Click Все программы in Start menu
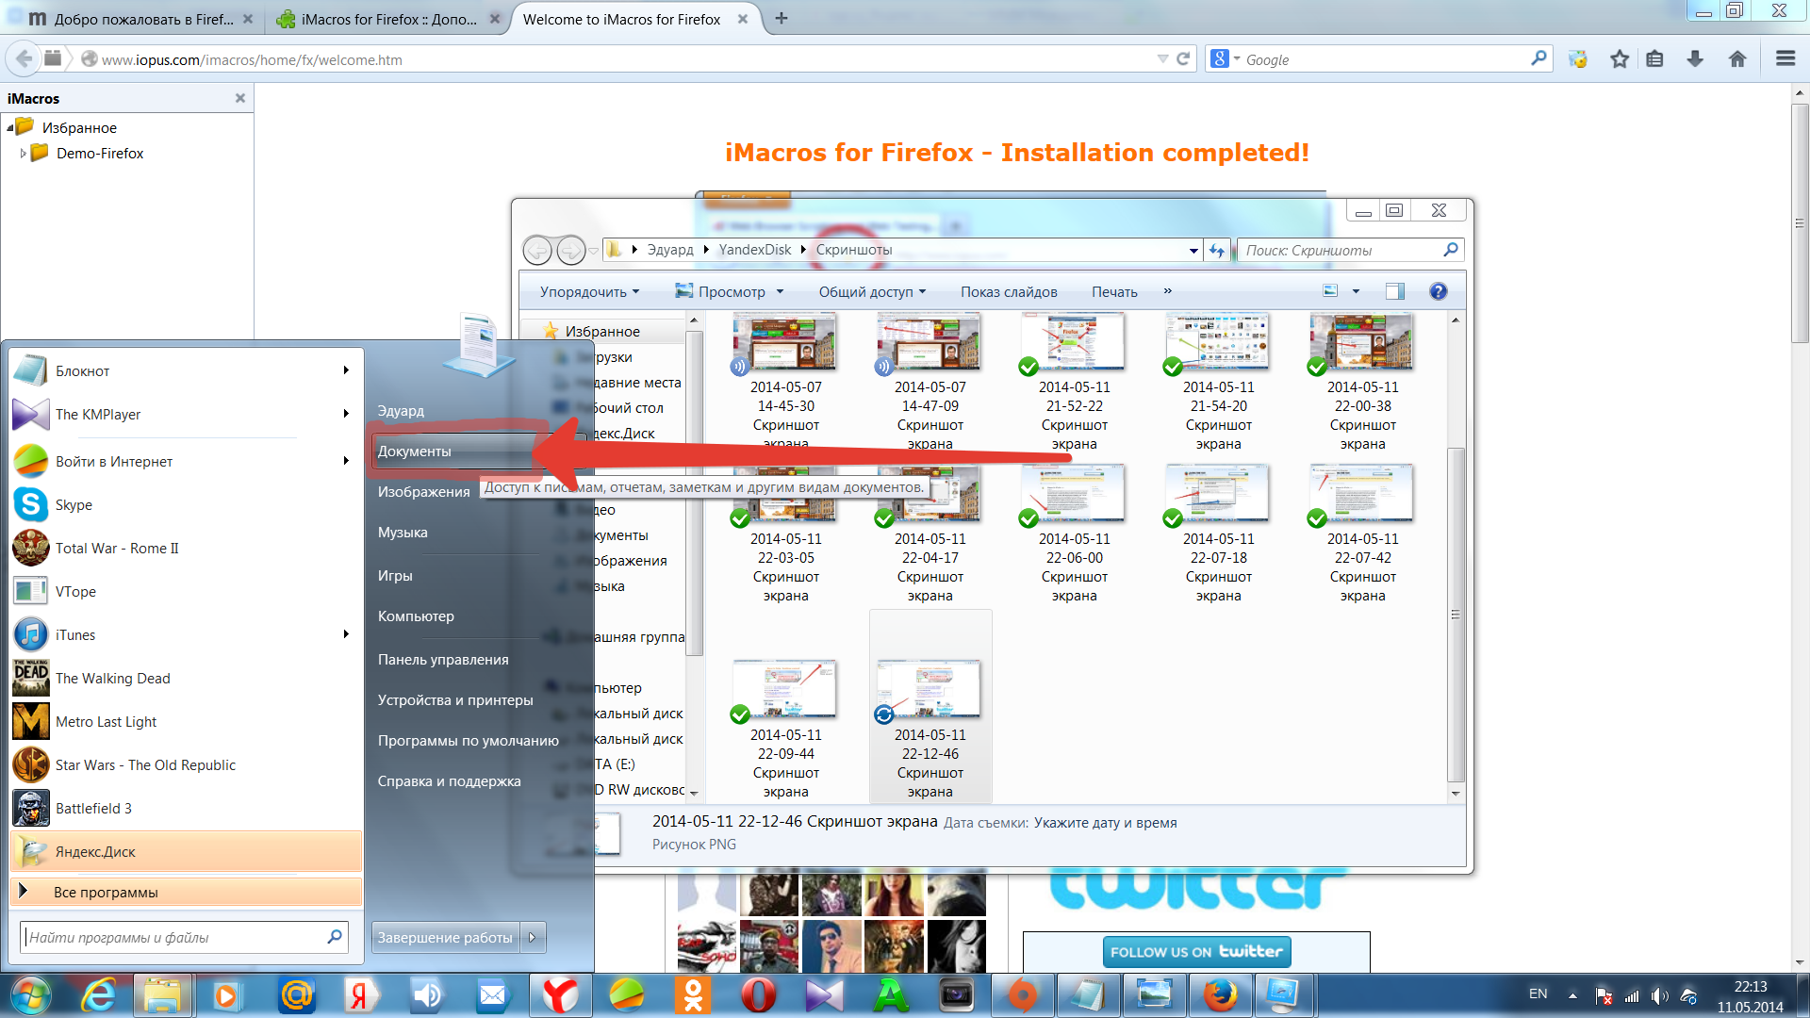This screenshot has height=1018, width=1810. click(x=186, y=892)
